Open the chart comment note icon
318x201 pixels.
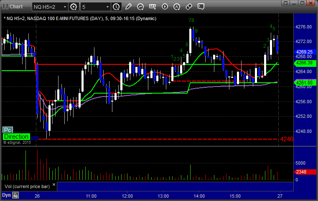201,7
